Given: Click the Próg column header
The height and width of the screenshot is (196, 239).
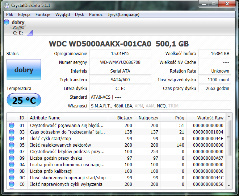Looking at the screenshot, I should pos(173,118).
